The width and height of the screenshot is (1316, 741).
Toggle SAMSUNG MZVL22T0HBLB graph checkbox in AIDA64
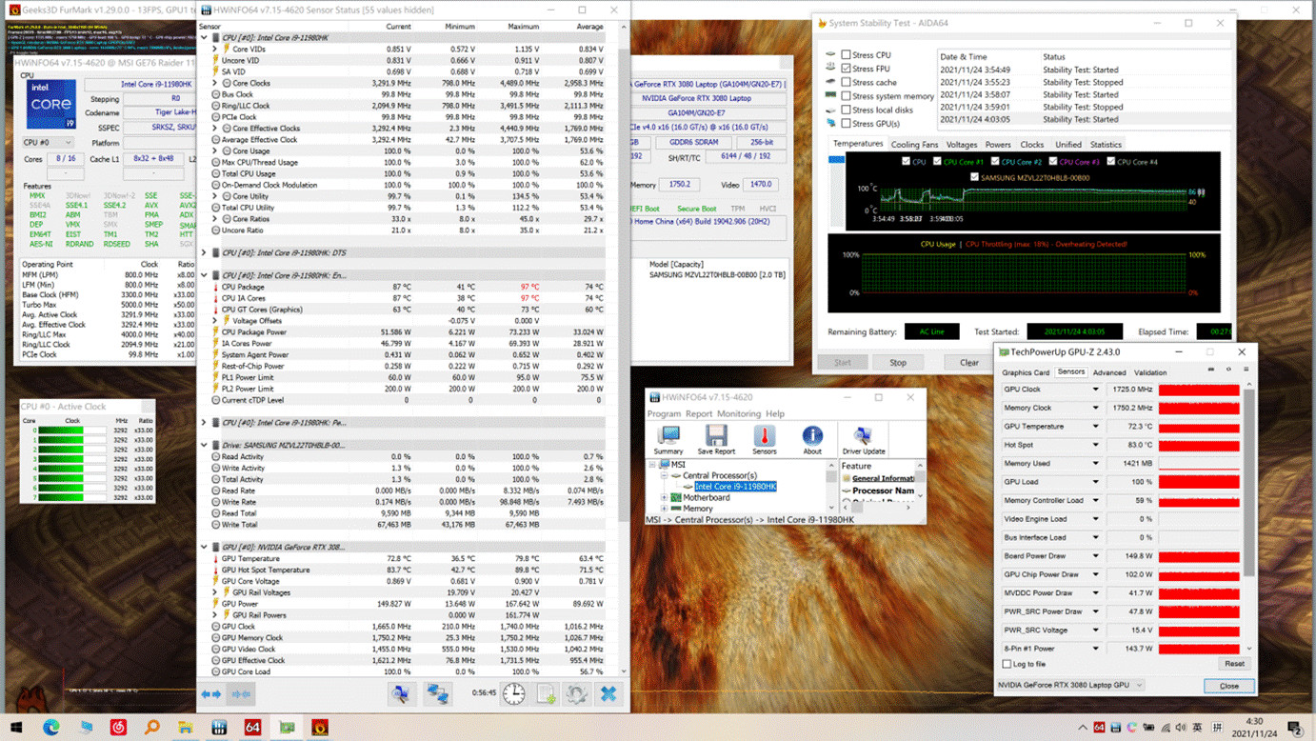[x=974, y=177]
